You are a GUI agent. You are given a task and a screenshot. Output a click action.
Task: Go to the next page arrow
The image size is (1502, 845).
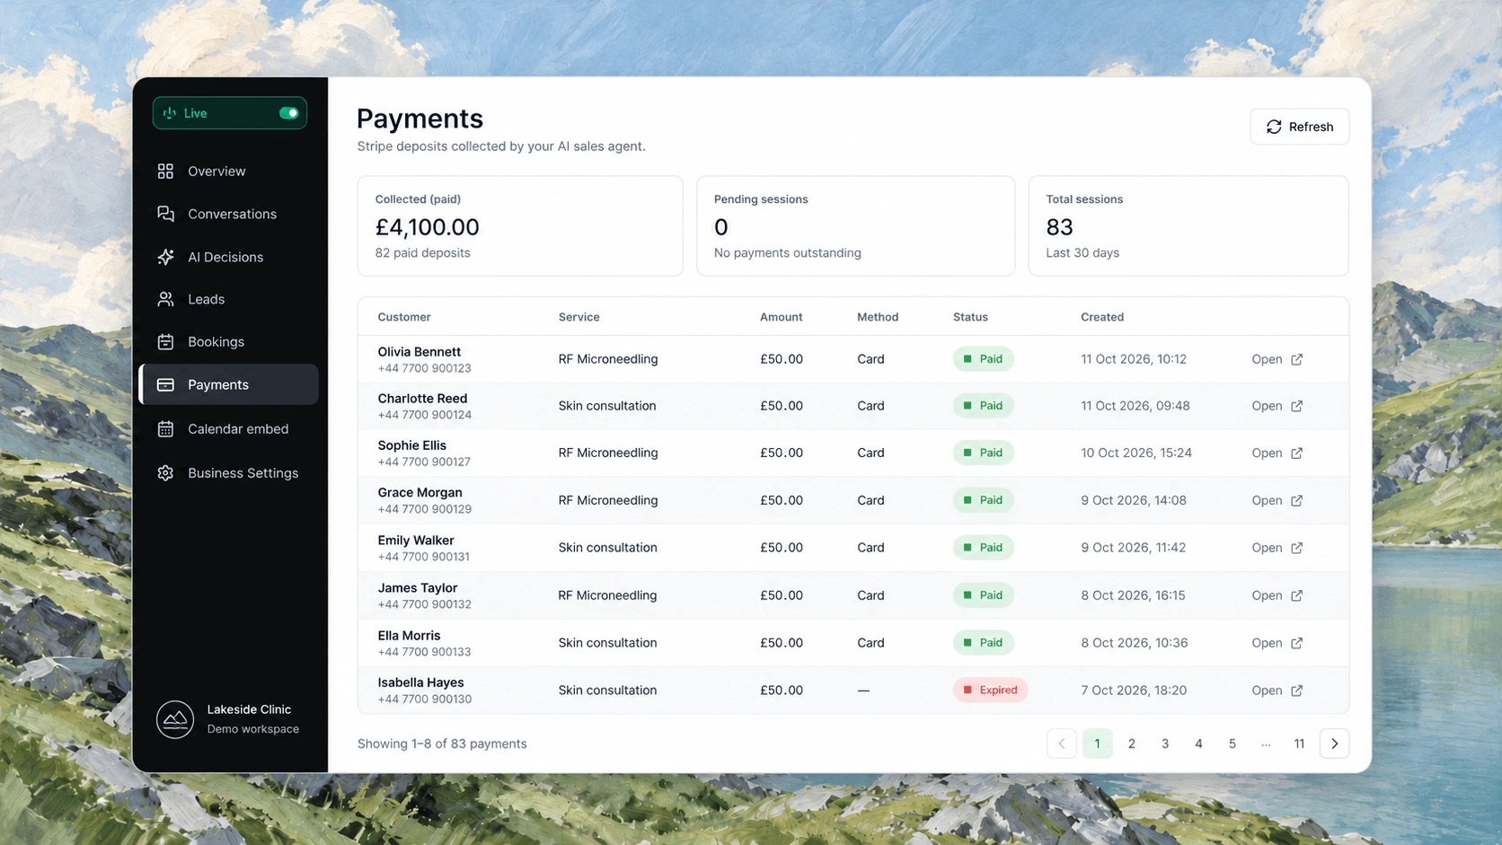pos(1334,744)
